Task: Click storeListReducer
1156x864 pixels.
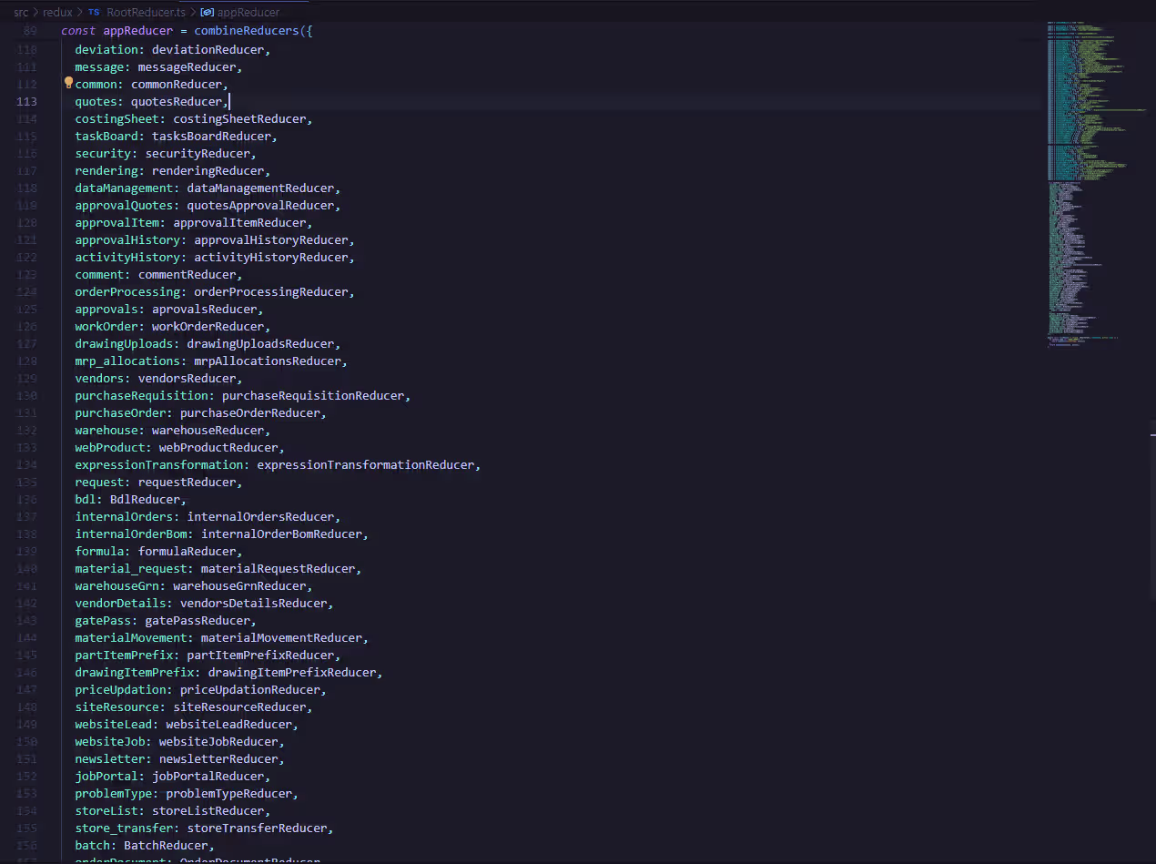Action: pyautogui.click(x=208, y=810)
